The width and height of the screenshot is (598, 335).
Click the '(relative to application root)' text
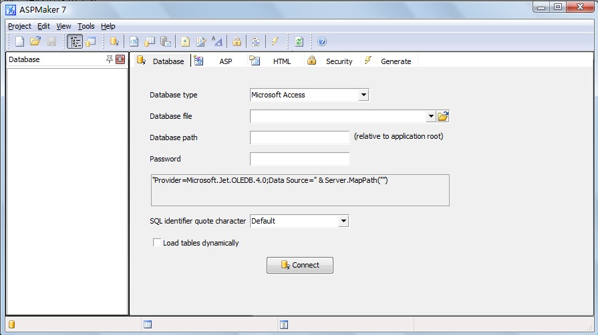coord(398,136)
